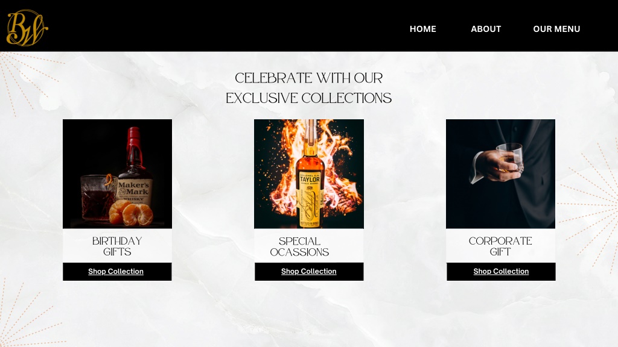
Task: Select the hand holding glass image
Action: pos(500,174)
